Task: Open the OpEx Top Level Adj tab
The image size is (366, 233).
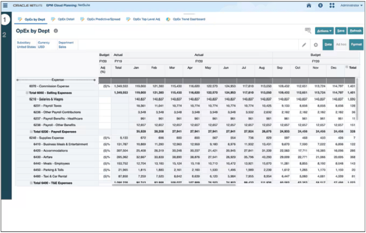Action: point(144,19)
